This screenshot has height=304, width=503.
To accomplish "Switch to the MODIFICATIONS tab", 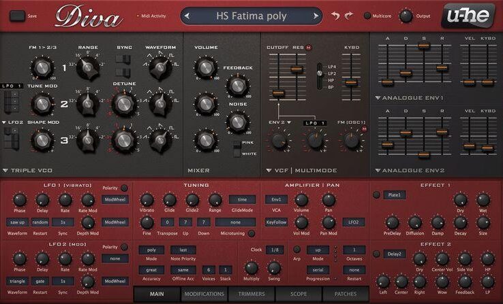I will 204,294.
